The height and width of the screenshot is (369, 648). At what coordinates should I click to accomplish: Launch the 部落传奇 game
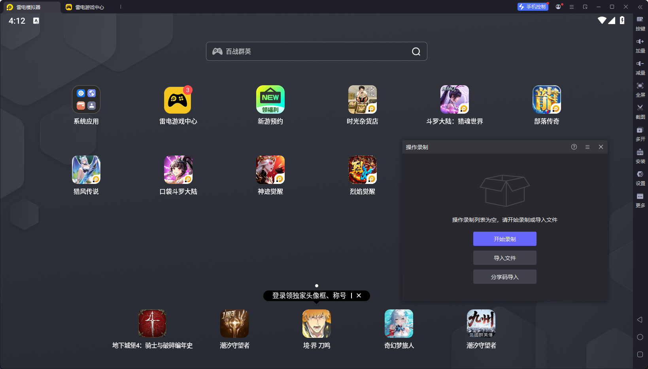point(547,99)
